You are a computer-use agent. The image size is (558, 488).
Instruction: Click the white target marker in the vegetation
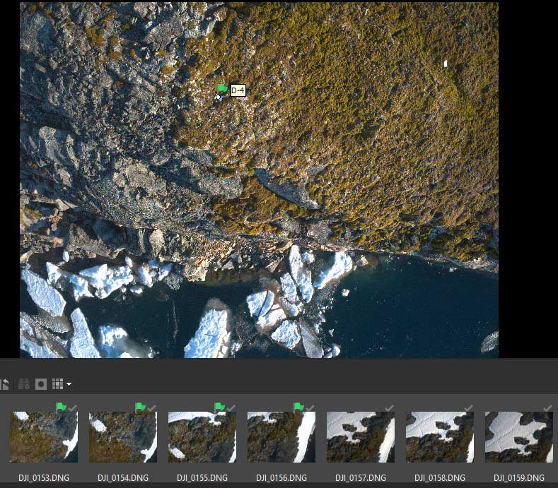coord(446,64)
